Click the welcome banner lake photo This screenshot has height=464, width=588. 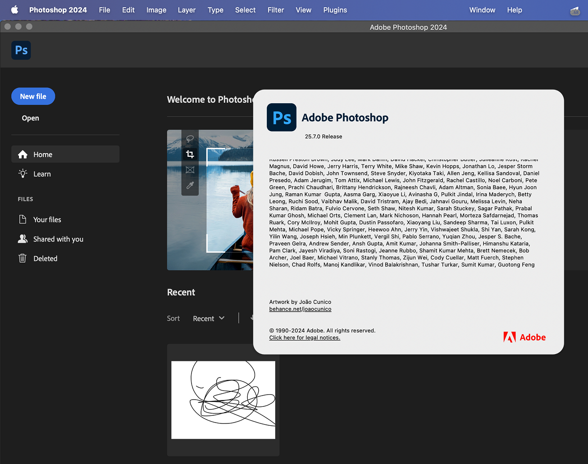coord(210,200)
